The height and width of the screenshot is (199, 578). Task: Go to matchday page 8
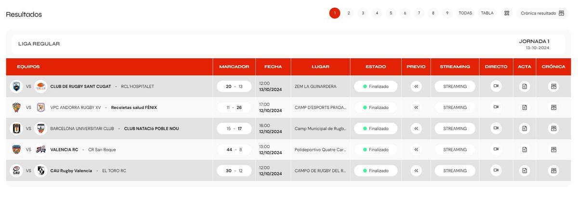coord(433,13)
